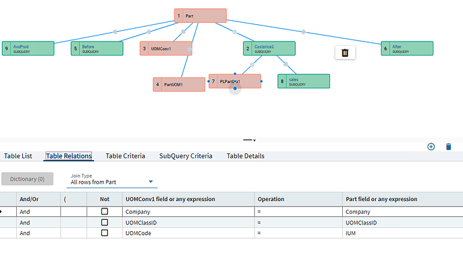463x266 pixels.
Task: Toggle Not checkbox in UOMClassID row
Action: pyautogui.click(x=105, y=222)
